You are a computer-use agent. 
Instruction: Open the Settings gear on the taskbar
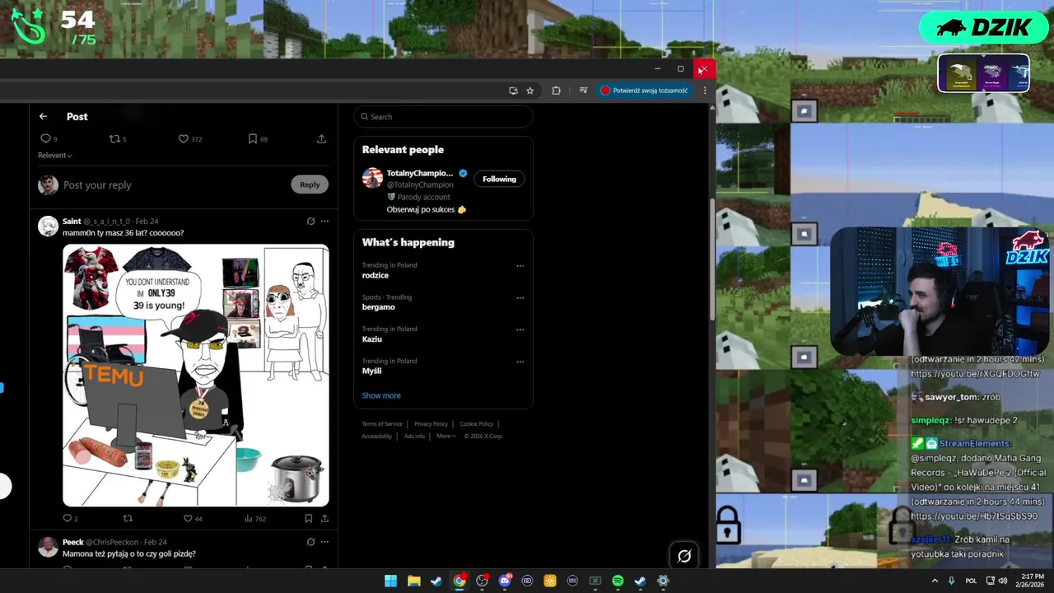(x=663, y=581)
